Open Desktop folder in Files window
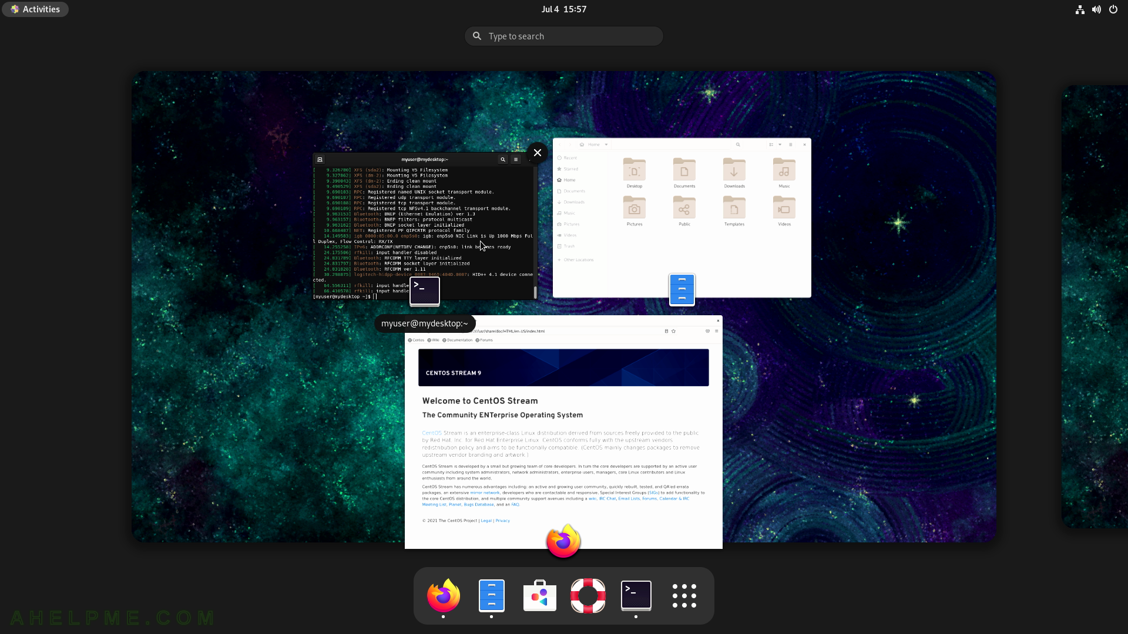1128x634 pixels. coord(634,173)
